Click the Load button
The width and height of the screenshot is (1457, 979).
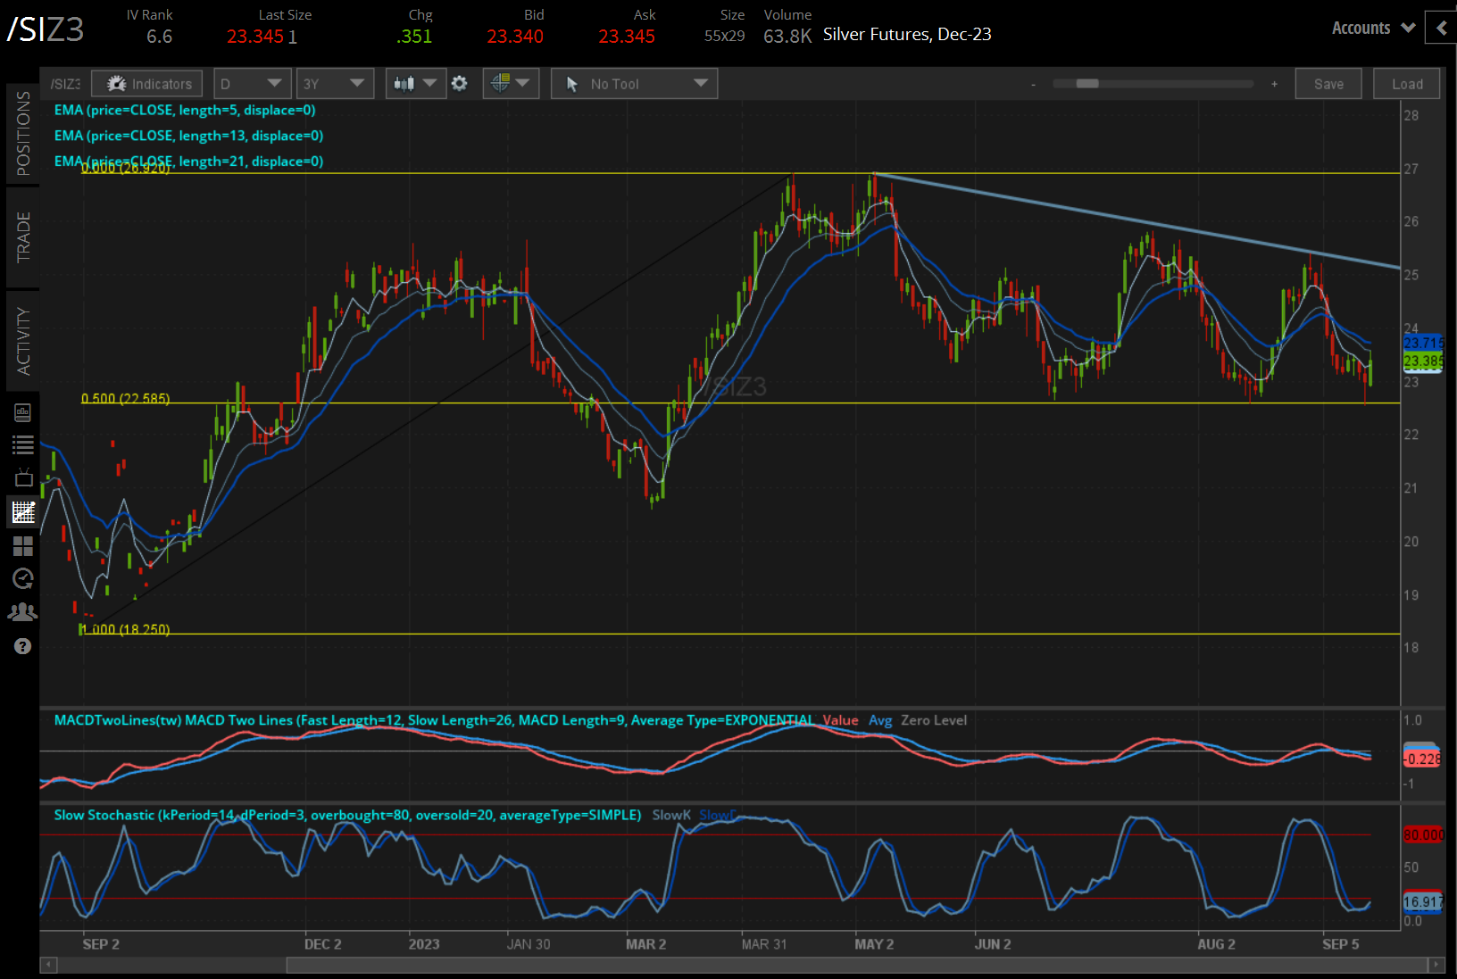click(1406, 83)
